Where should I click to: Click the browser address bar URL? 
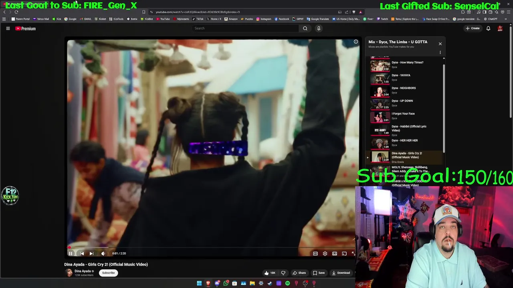[198, 12]
